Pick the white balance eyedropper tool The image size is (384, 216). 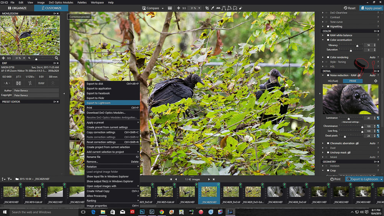tap(213, 8)
